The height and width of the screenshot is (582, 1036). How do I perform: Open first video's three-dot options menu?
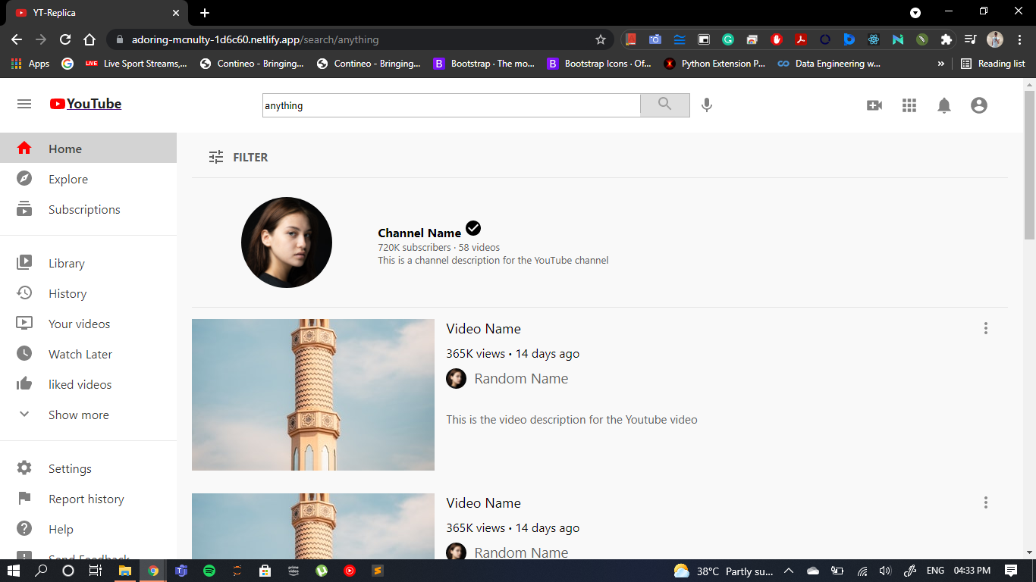pos(986,328)
